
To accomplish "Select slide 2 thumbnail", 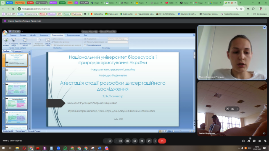I will pos(16,75).
